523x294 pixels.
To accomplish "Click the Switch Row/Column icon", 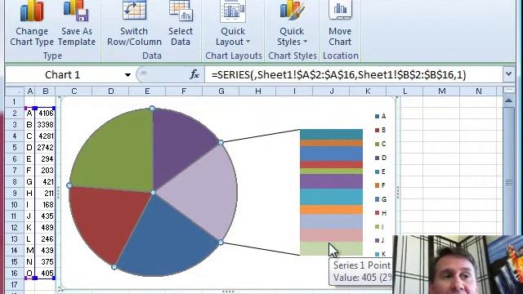I will click(x=134, y=24).
